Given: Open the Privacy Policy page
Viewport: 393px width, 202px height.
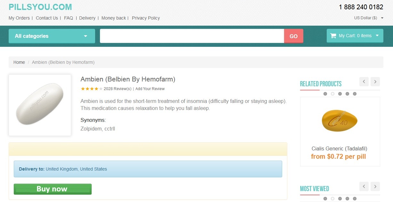Looking at the screenshot, I should point(146,18).
